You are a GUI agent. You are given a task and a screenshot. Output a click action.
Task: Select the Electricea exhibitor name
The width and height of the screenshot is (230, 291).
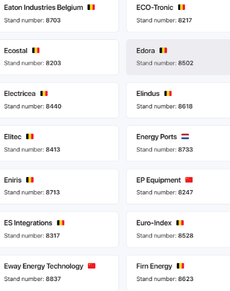tap(20, 93)
